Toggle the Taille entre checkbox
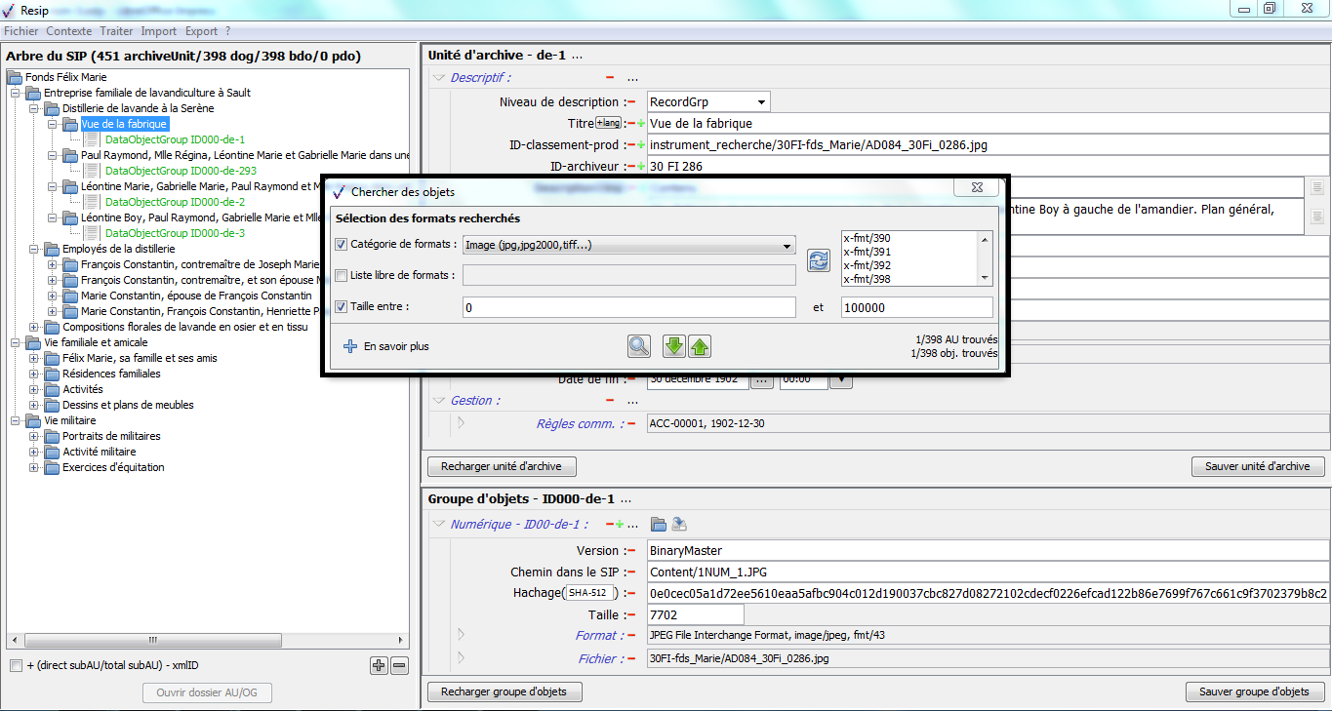This screenshot has width=1332, height=711. pos(341,307)
